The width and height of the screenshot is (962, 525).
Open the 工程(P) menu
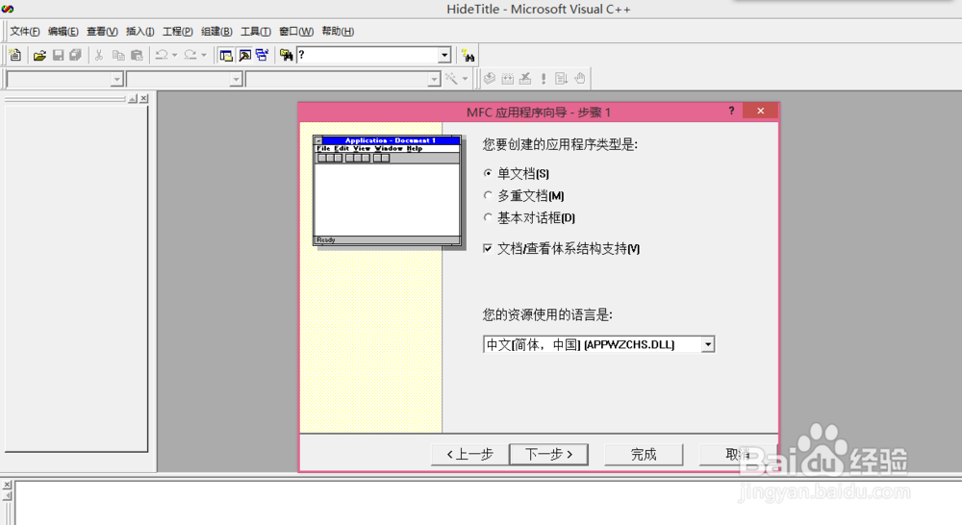(177, 32)
